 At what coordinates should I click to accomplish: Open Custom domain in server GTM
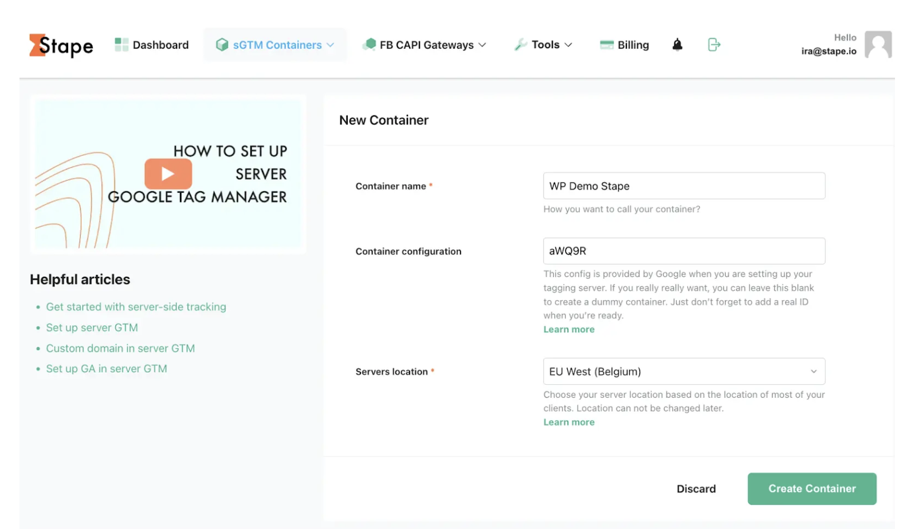[120, 348]
